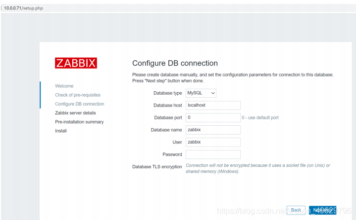Viewport: 356px width, 220px height.
Task: Click the Database port label
Action: point(168,117)
